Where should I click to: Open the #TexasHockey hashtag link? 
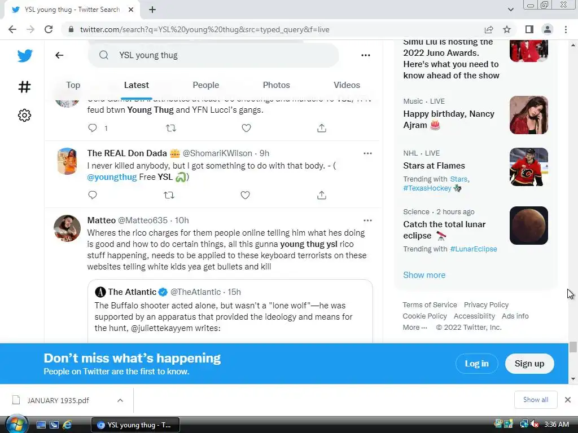point(427,188)
